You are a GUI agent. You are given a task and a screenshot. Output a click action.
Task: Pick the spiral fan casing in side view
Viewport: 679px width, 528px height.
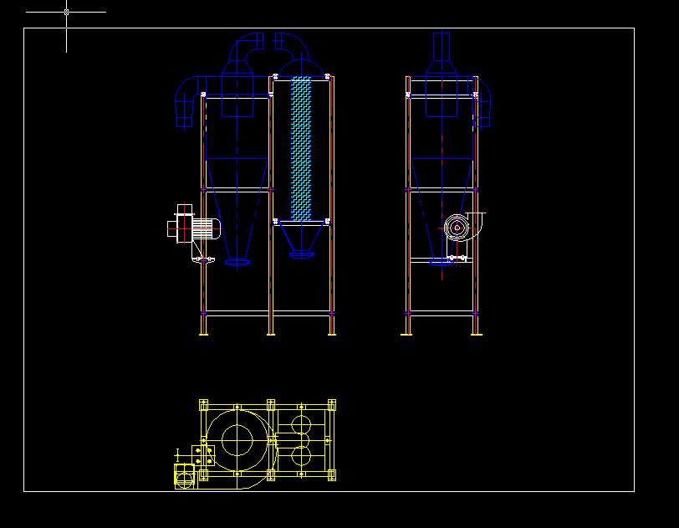tap(463, 227)
